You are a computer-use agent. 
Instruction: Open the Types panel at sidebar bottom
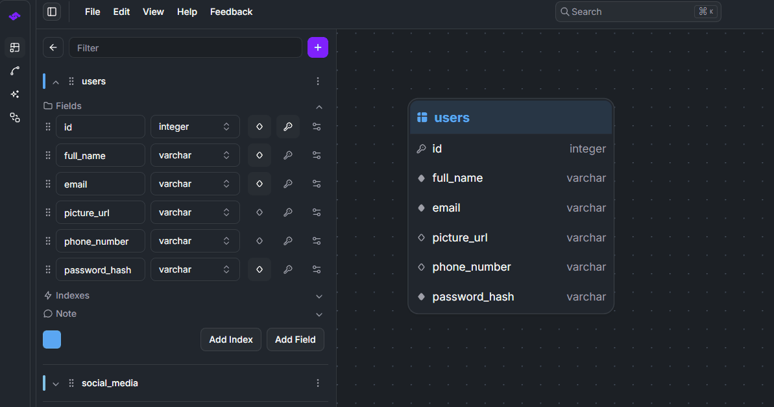click(14, 117)
